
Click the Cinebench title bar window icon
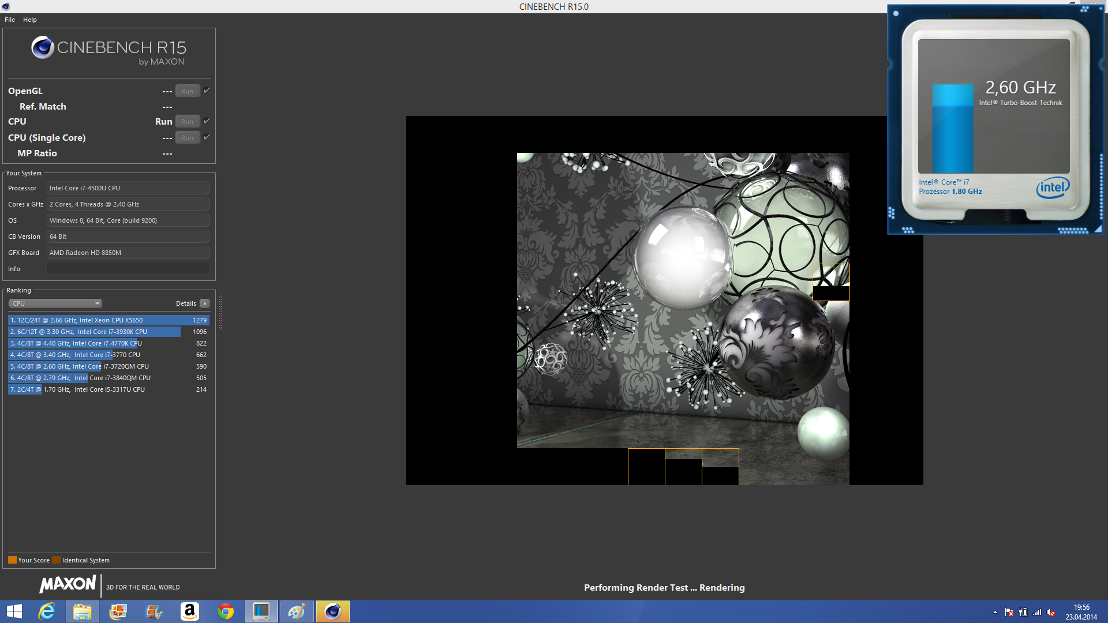[x=6, y=6]
